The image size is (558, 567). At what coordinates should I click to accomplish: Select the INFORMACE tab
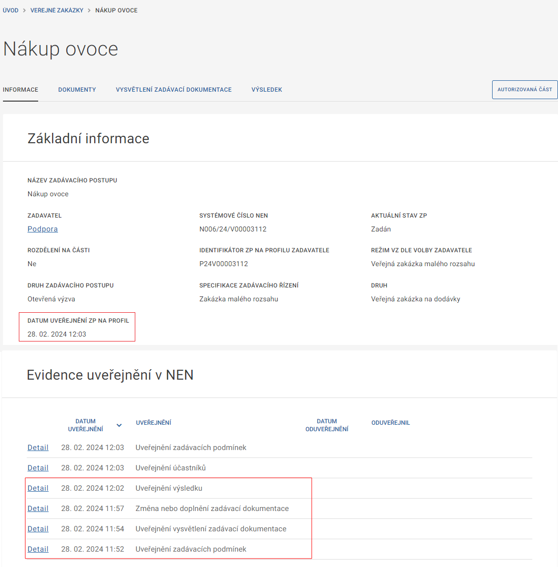click(20, 90)
